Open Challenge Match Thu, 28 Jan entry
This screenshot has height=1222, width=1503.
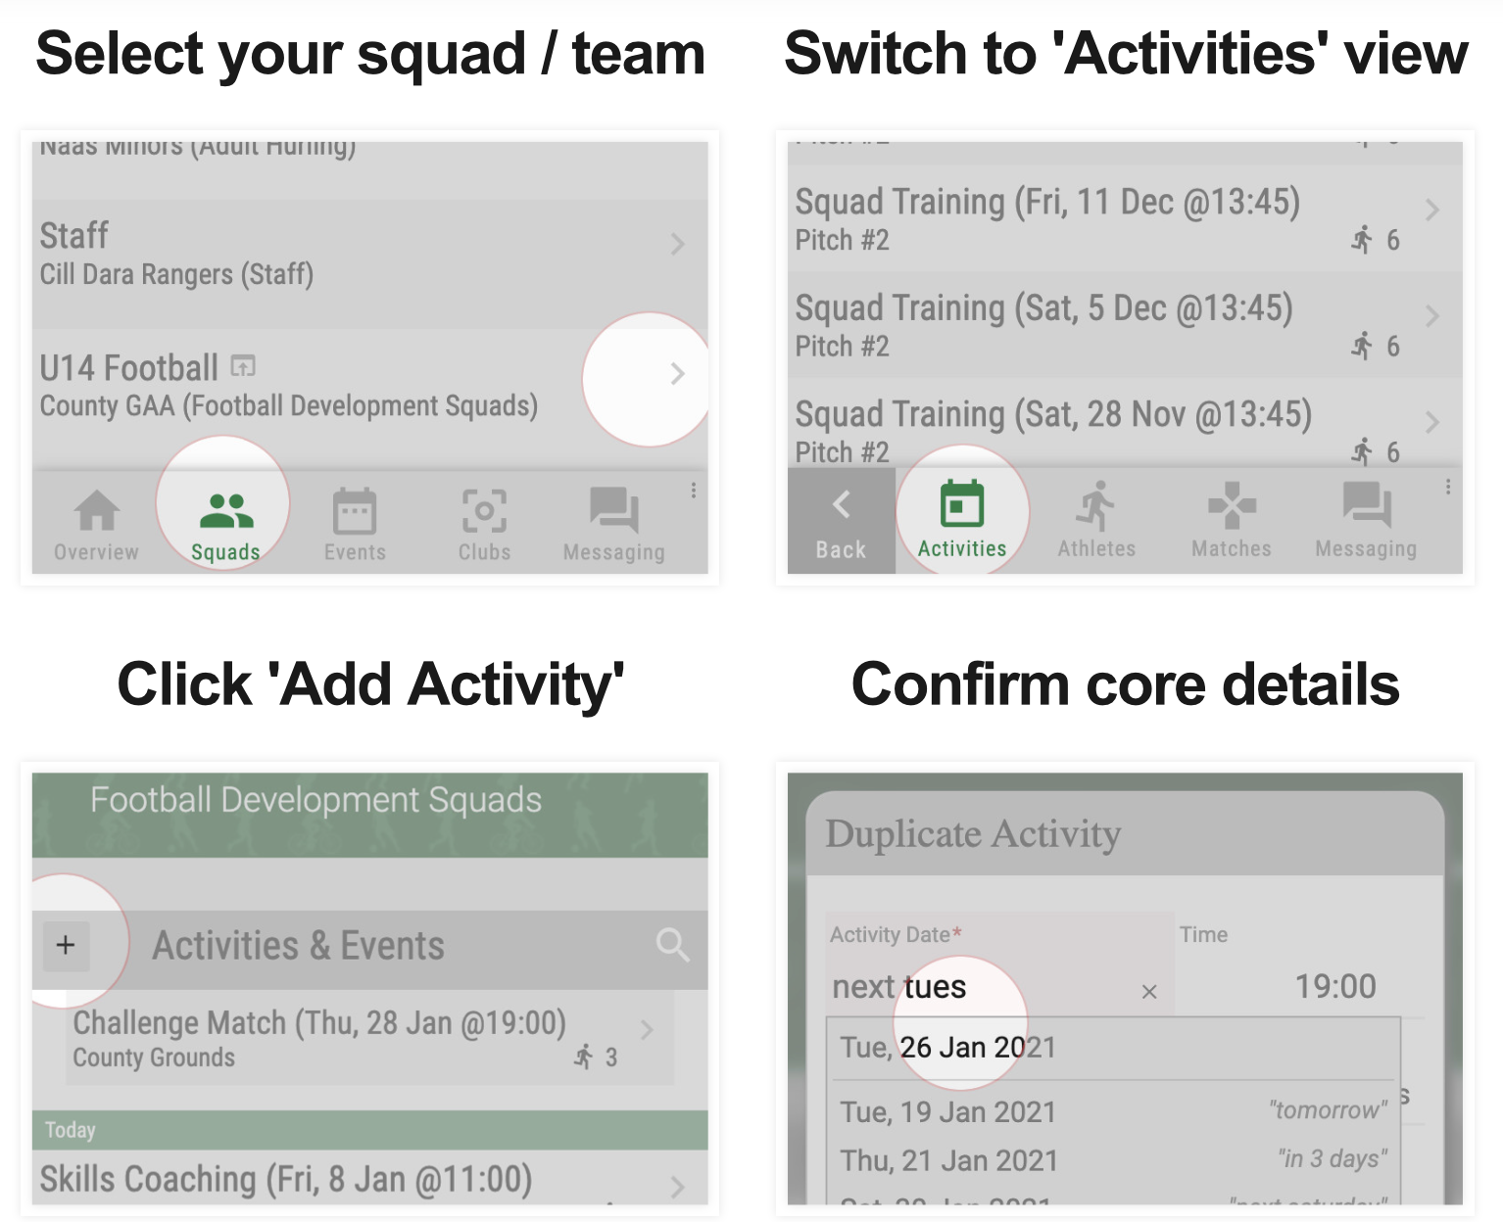pos(370,1038)
